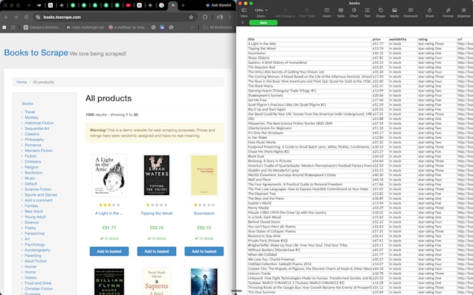The height and width of the screenshot is (295, 473).
Task: Open the tab search chevron in Chrome
Action: click(x=29, y=5)
